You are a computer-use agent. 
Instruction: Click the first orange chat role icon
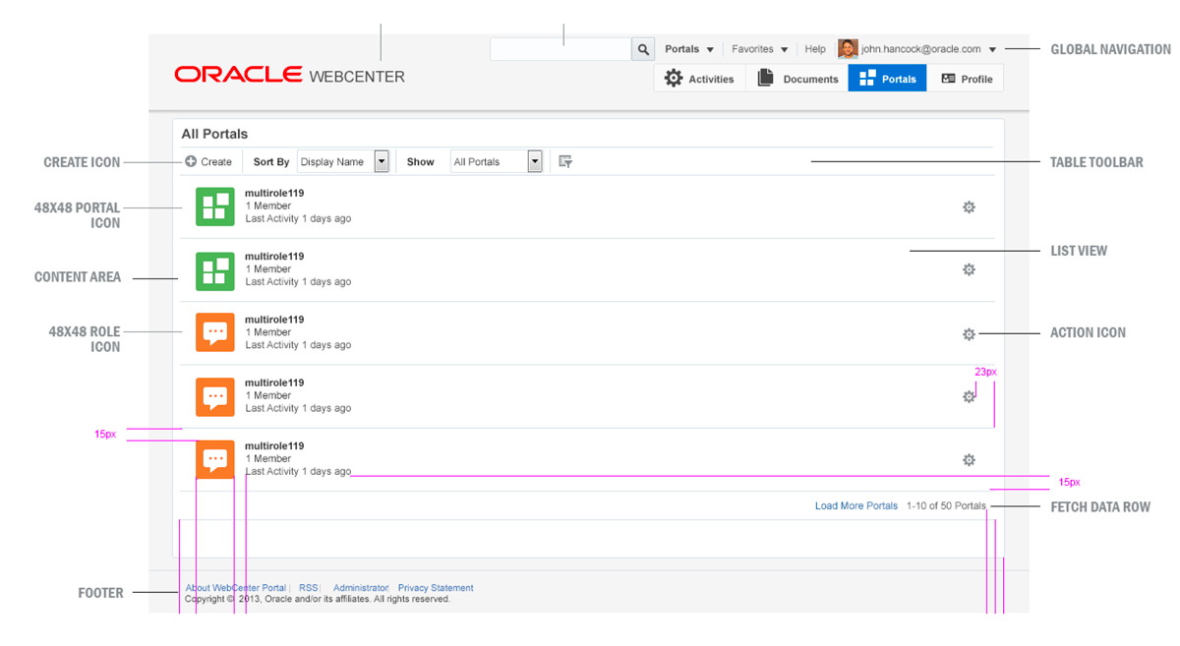tap(214, 332)
